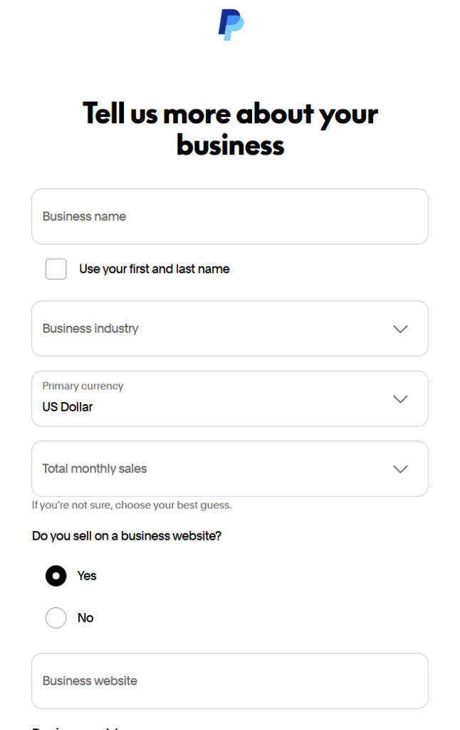Viewport: 460px width, 730px height.
Task: Select the Yes radio button
Action: coord(56,575)
